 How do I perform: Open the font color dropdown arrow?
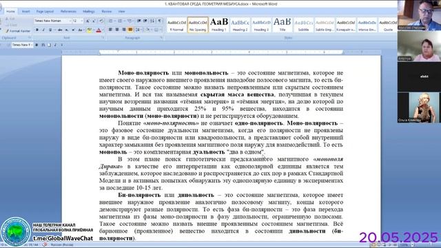coord(103,30)
